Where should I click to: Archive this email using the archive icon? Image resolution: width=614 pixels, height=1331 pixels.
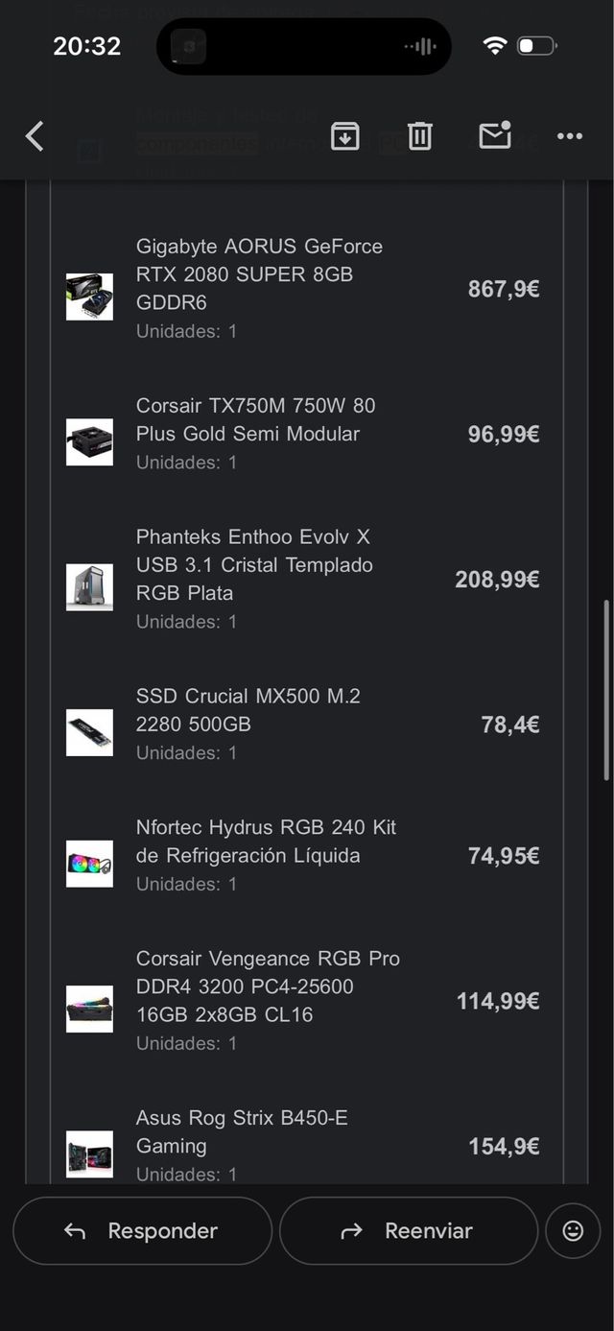343,136
